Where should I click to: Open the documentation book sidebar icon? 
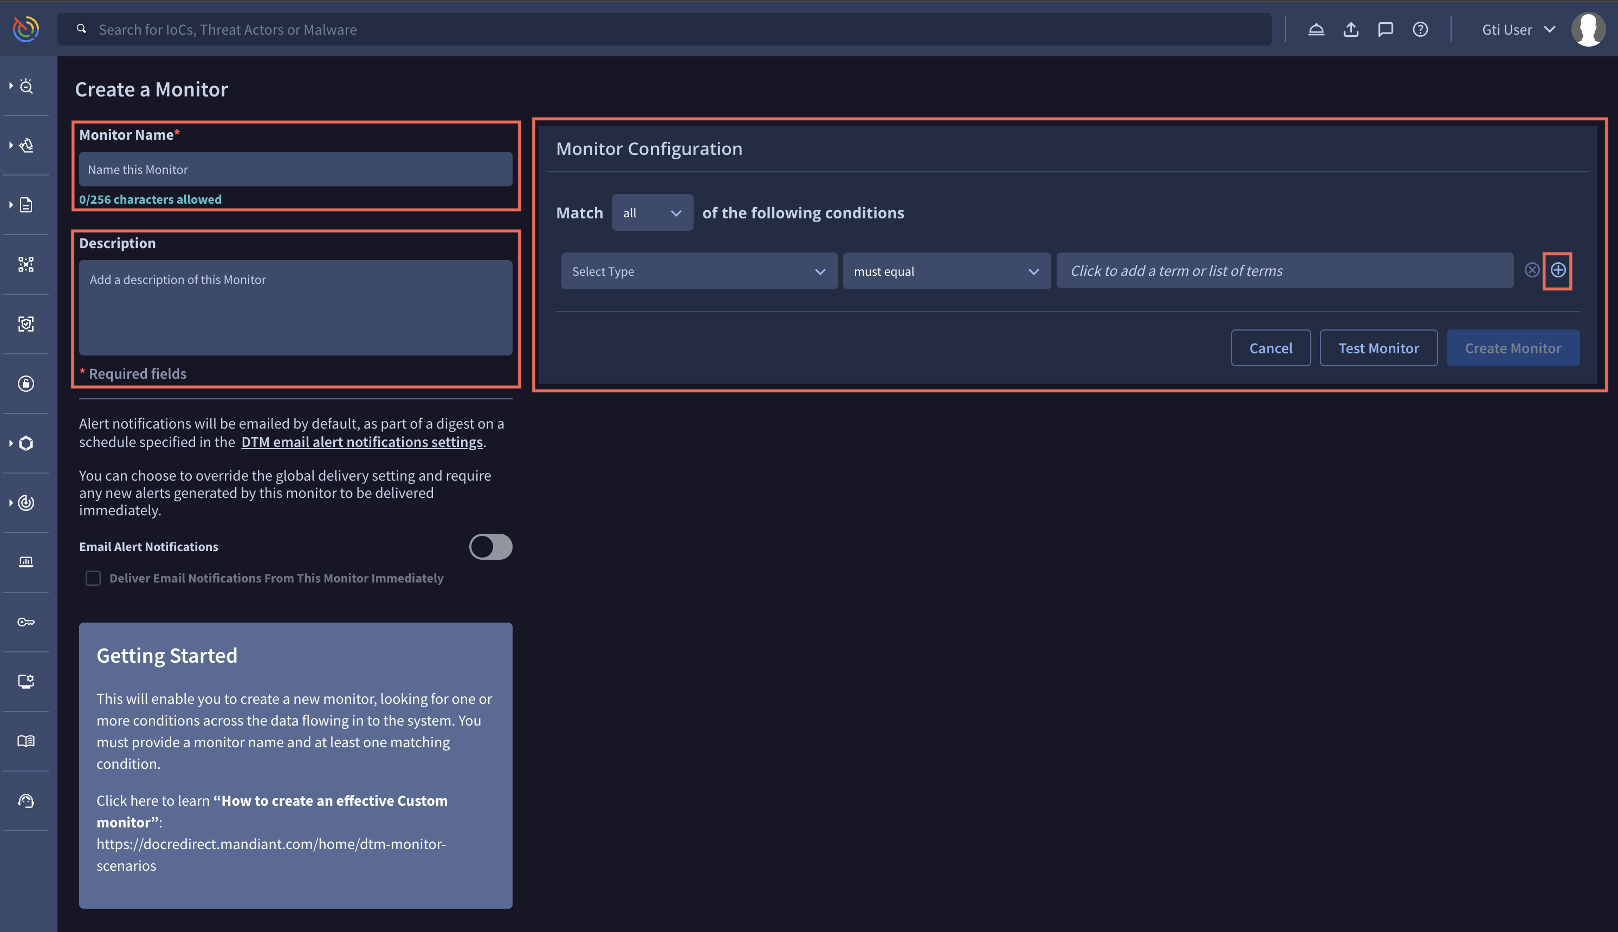(26, 741)
